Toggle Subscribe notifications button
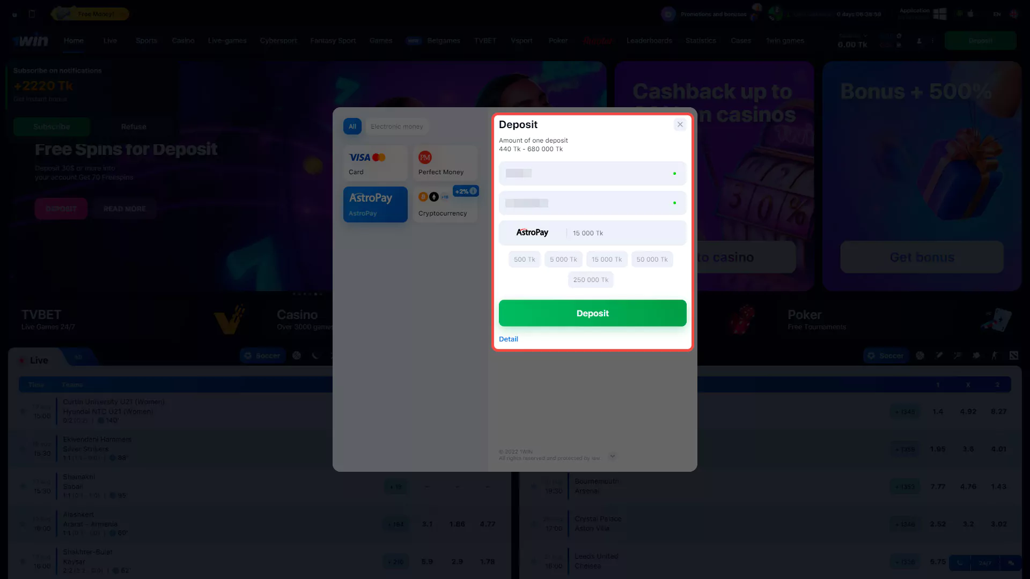Image resolution: width=1030 pixels, height=579 pixels. [x=51, y=127]
